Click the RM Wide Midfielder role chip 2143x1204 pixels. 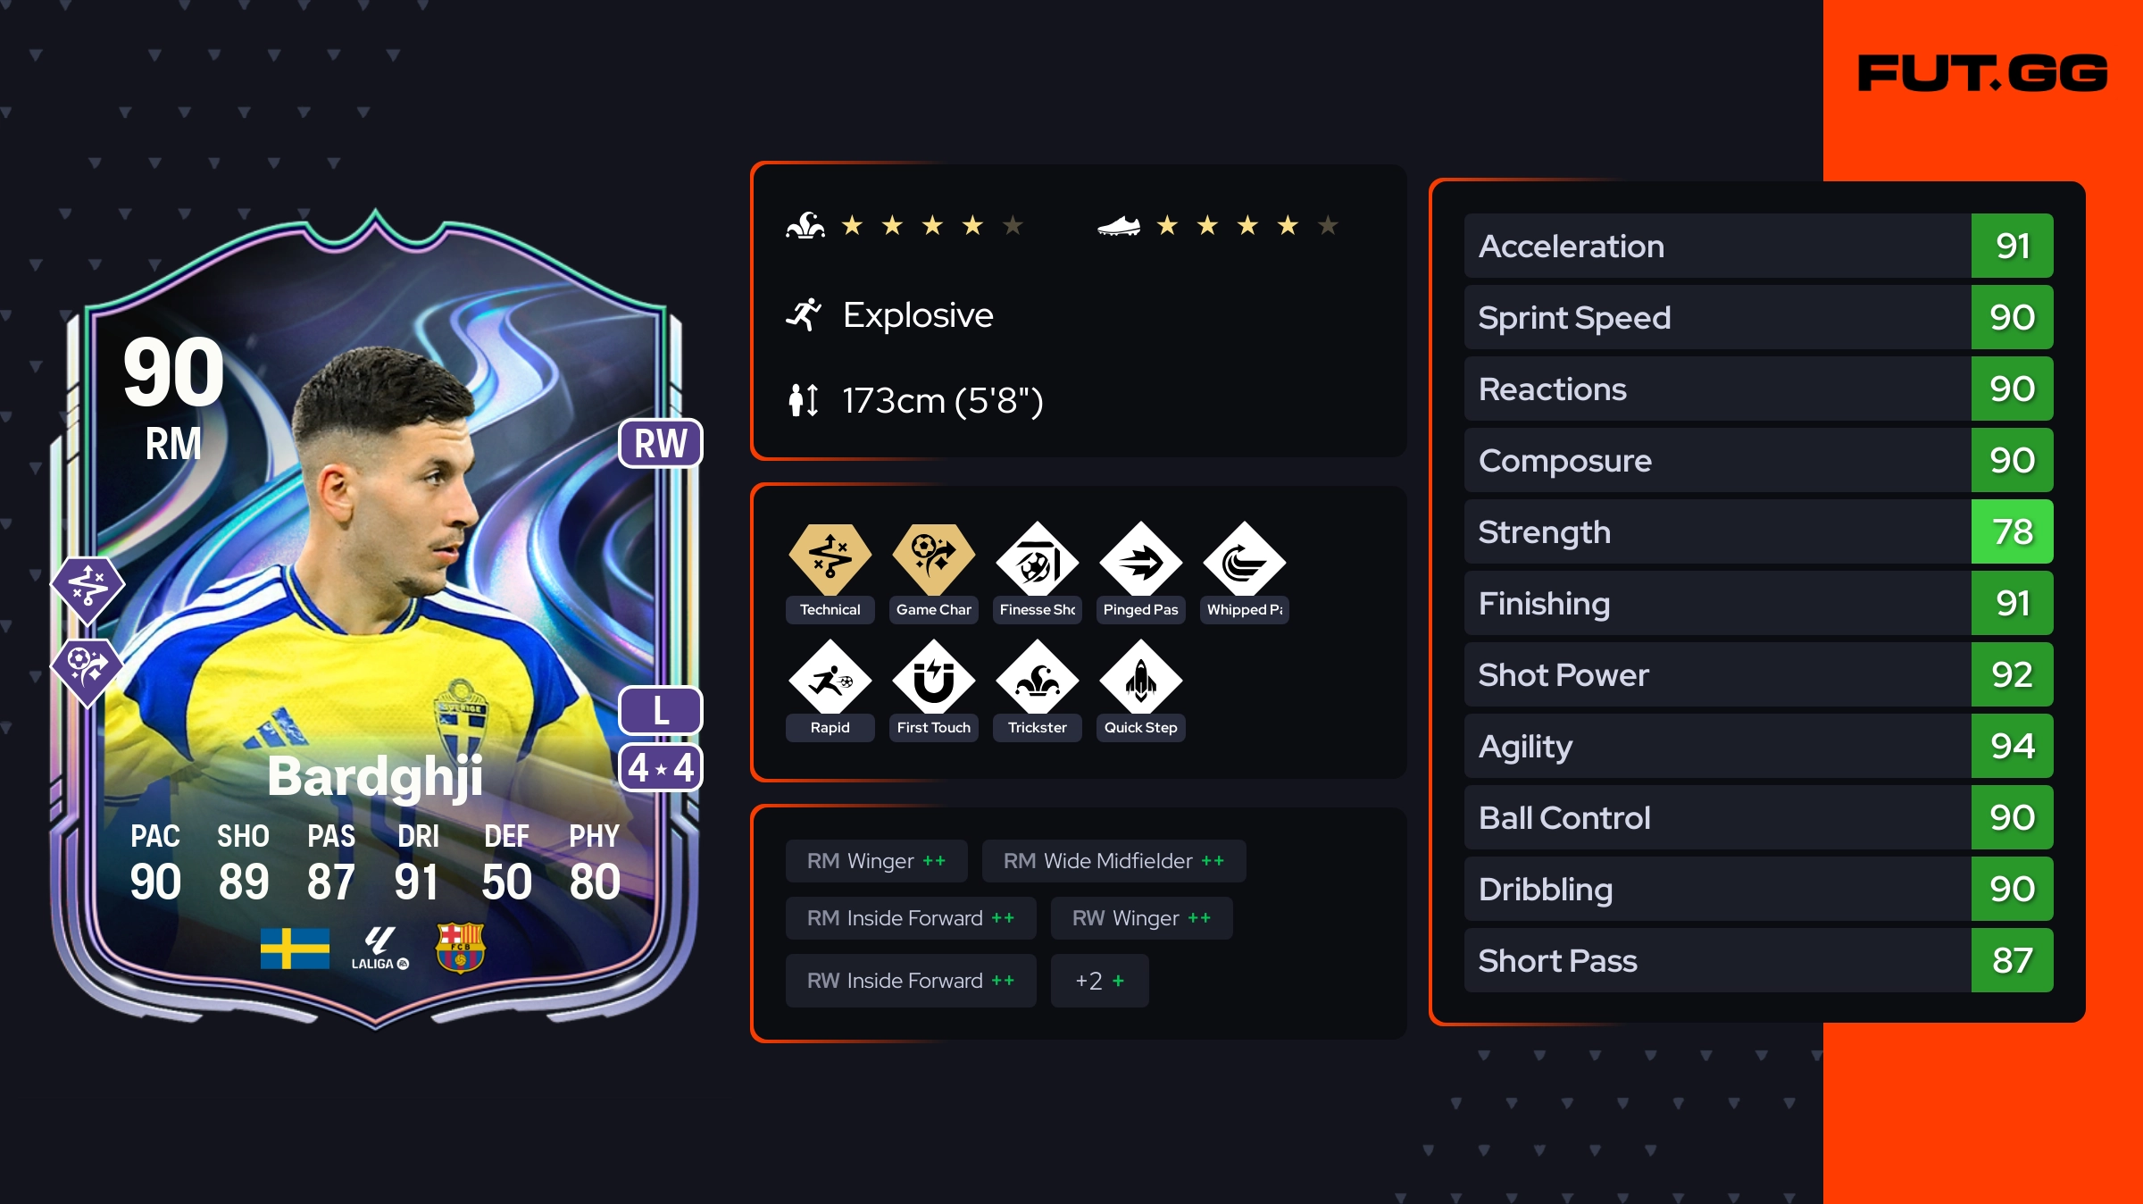(1113, 861)
